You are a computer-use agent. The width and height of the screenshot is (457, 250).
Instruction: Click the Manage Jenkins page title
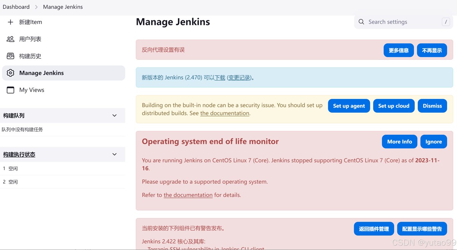coord(173,22)
